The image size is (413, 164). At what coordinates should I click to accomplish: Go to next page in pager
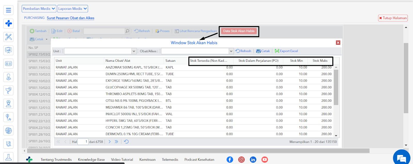coord(110,142)
